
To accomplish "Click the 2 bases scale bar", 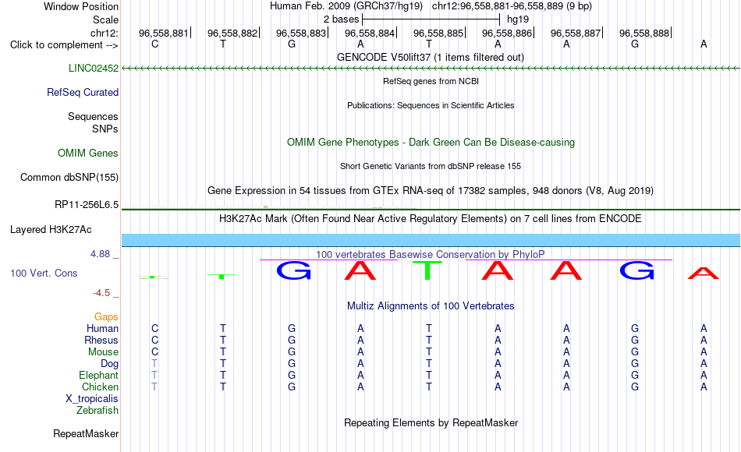I will [x=431, y=19].
